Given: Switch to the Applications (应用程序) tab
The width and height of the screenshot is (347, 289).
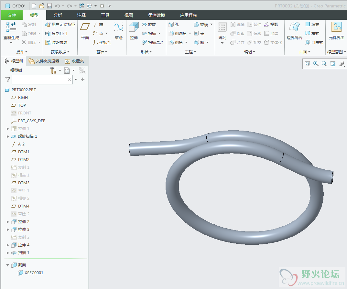Looking at the screenshot, I should click(x=188, y=15).
